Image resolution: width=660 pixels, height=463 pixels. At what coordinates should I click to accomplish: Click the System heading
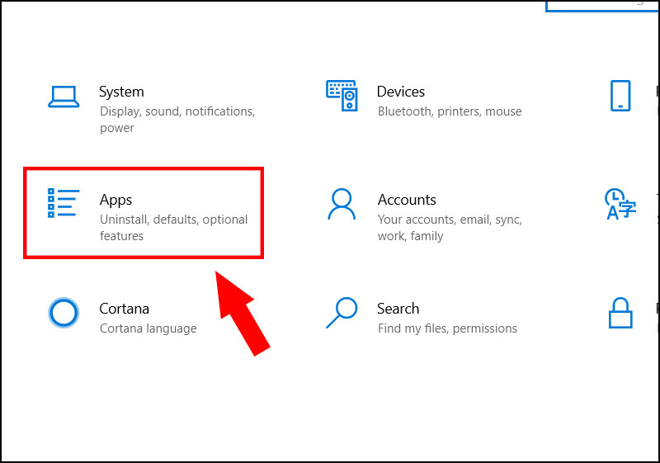click(121, 92)
